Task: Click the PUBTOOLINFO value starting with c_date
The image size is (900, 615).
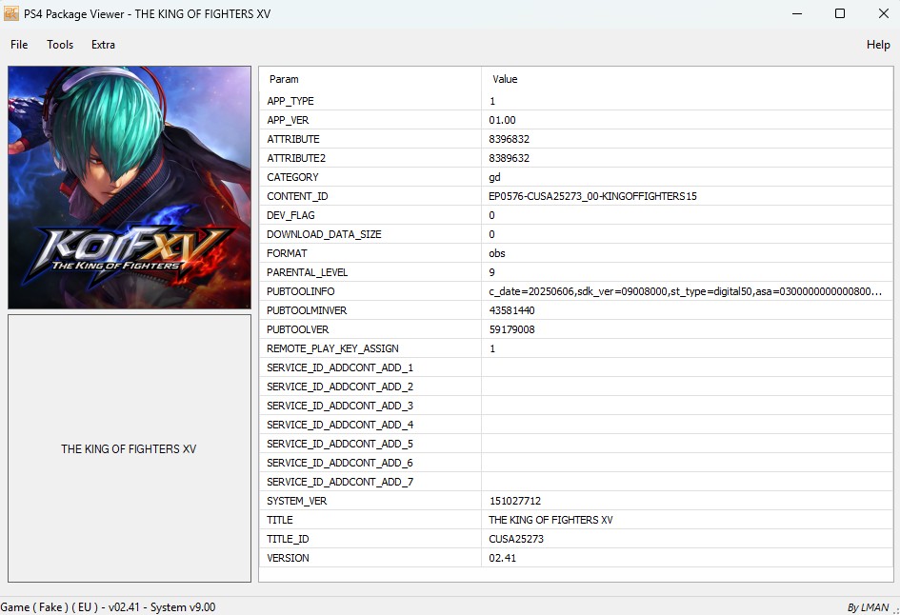Action: point(685,291)
